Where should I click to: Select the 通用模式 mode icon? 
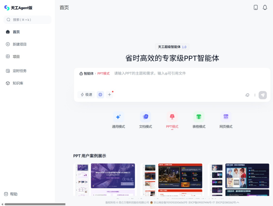coord(118,117)
